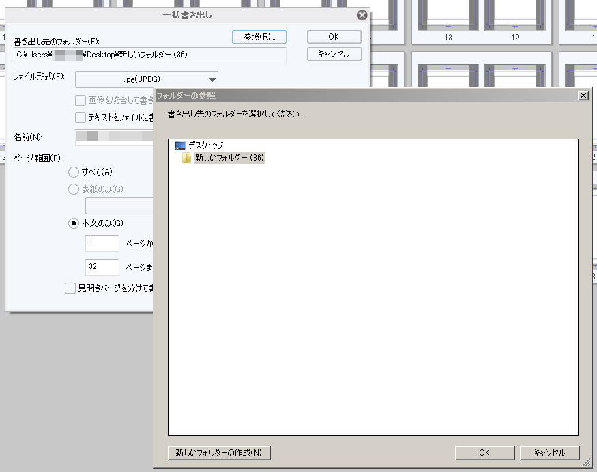
Task: Click the 参照(R)... browse button
Action: (x=259, y=37)
